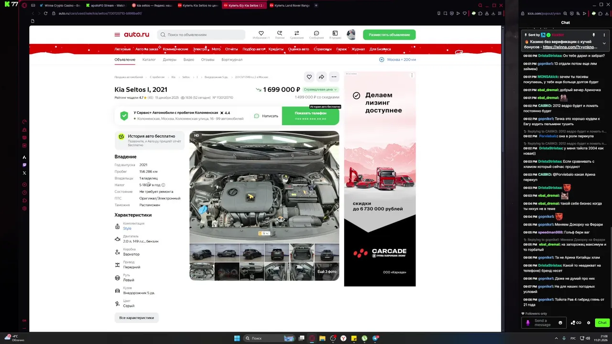612x344 pixels.
Task: Open the listing three-dots options menu
Action: pyautogui.click(x=334, y=77)
